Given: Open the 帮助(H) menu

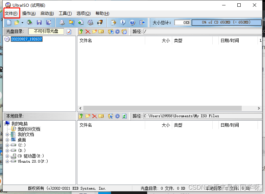Looking at the screenshot, I should tap(102, 13).
